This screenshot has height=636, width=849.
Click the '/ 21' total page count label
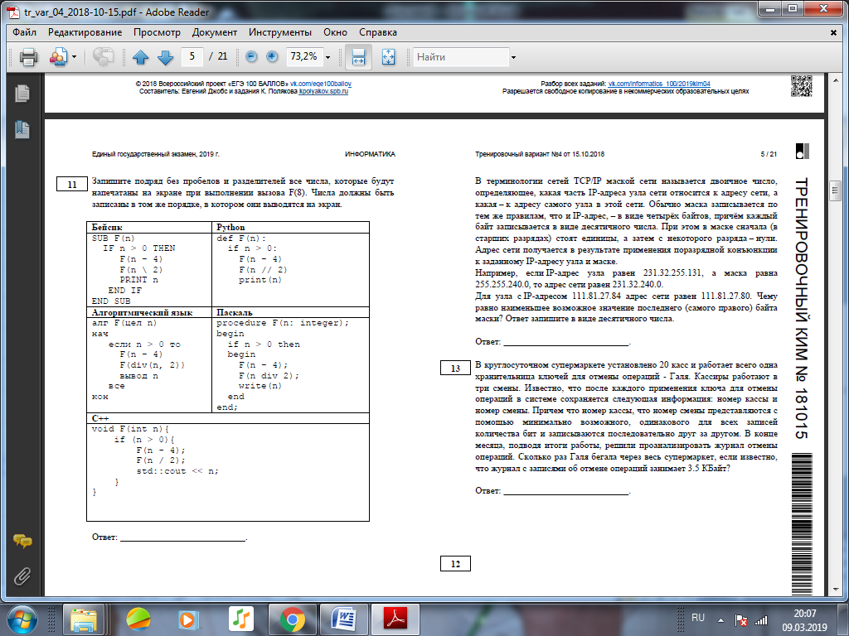pyautogui.click(x=218, y=56)
